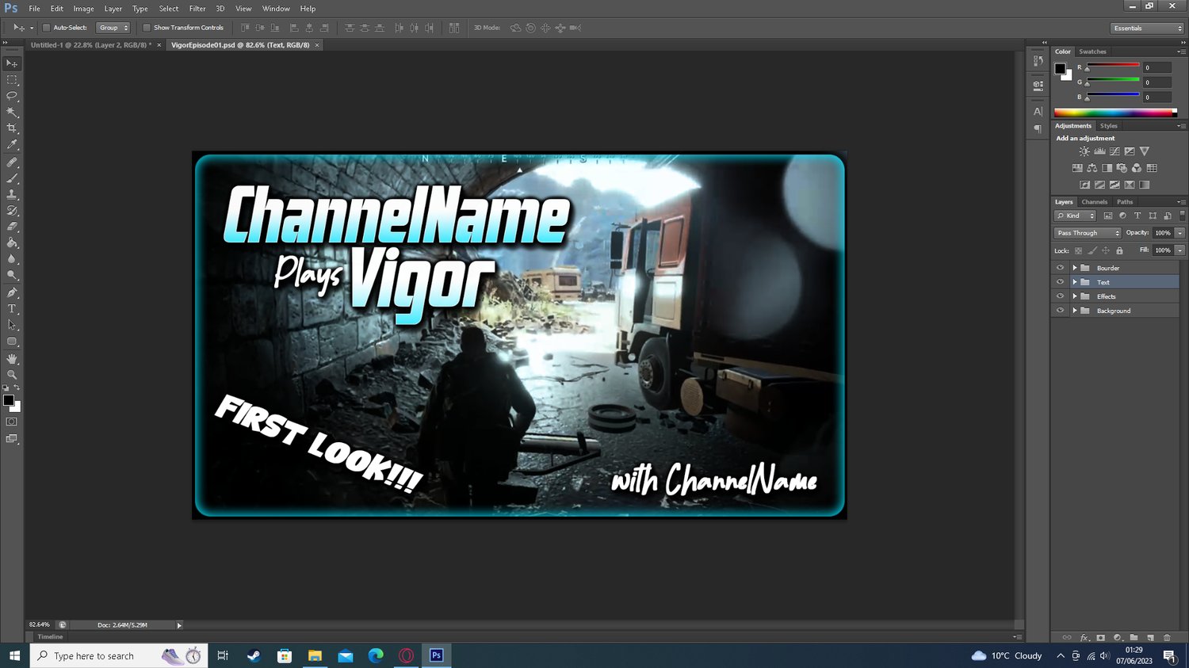Click the foreground color swatch in Color panel
Screen dimensions: 1189x668
[1060, 68]
